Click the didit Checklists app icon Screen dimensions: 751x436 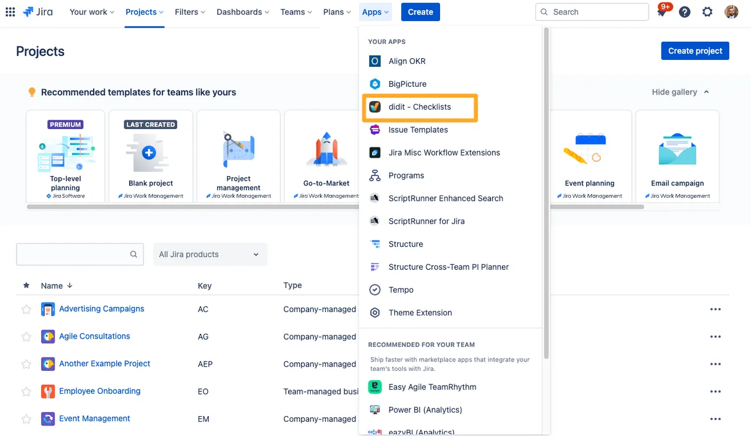(375, 107)
